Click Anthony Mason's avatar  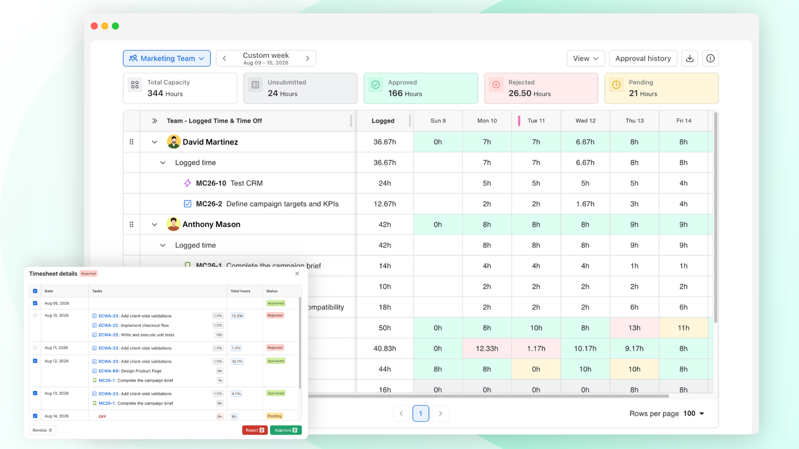(x=173, y=224)
